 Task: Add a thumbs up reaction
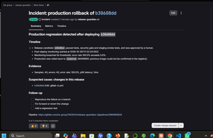point(34,126)
